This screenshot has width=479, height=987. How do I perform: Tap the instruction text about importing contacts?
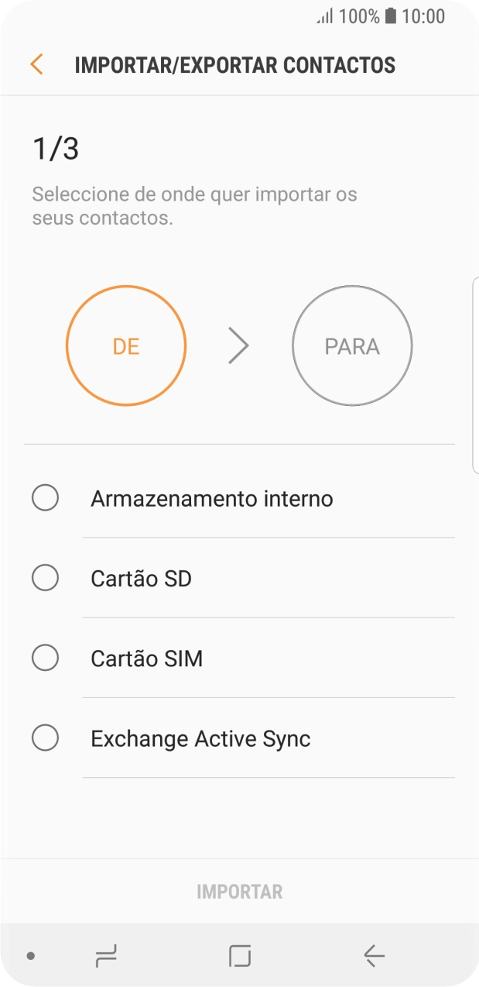click(x=194, y=206)
